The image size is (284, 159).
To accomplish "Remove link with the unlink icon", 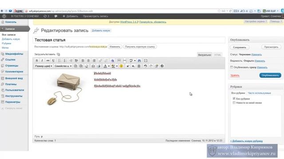I will (x=106, y=61).
